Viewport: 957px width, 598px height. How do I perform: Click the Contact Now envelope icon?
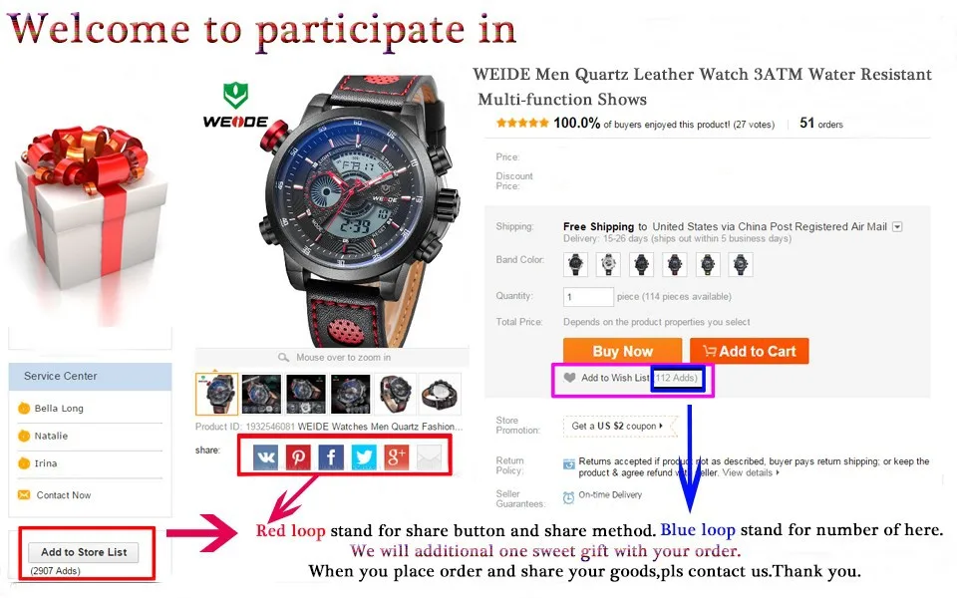click(24, 495)
